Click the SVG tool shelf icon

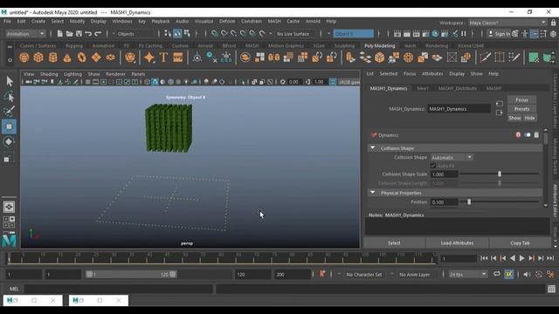pyautogui.click(x=178, y=58)
